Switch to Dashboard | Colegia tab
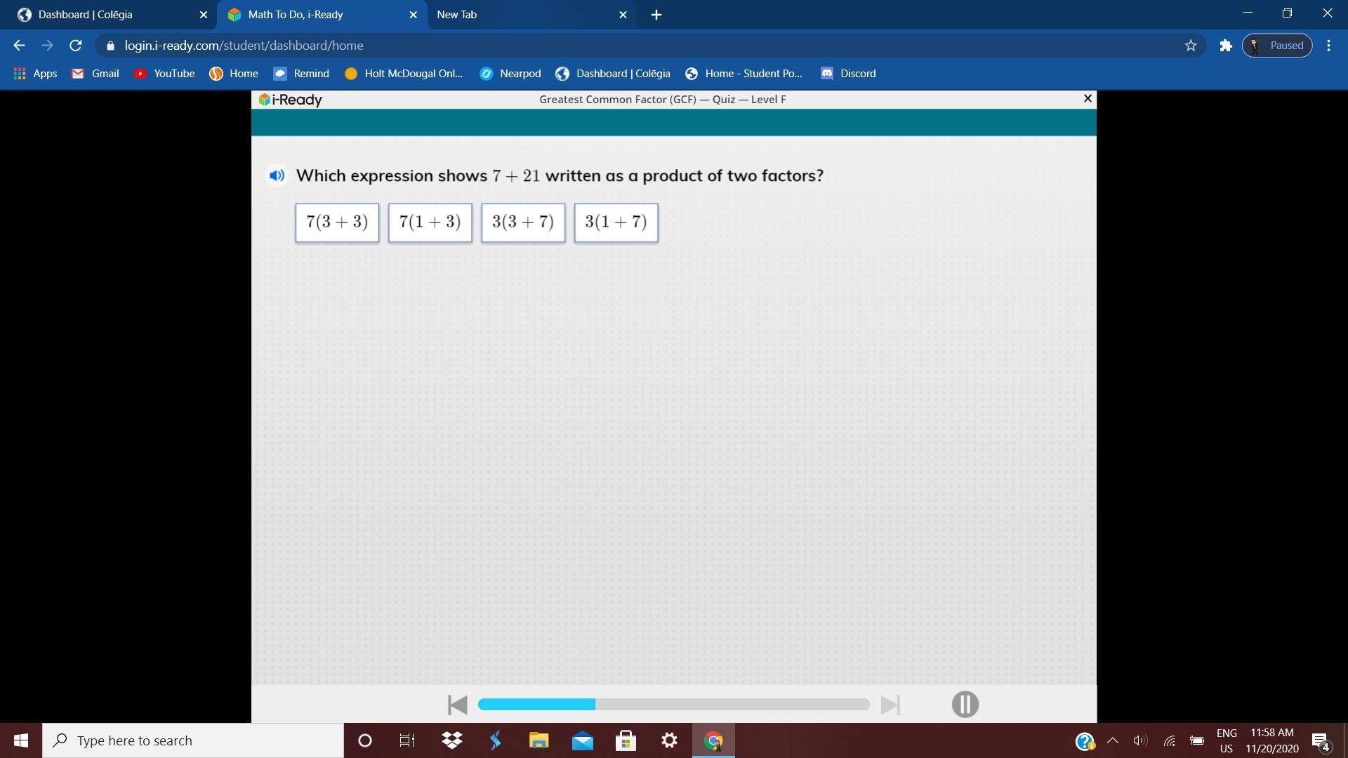This screenshot has width=1348, height=758. point(105,15)
